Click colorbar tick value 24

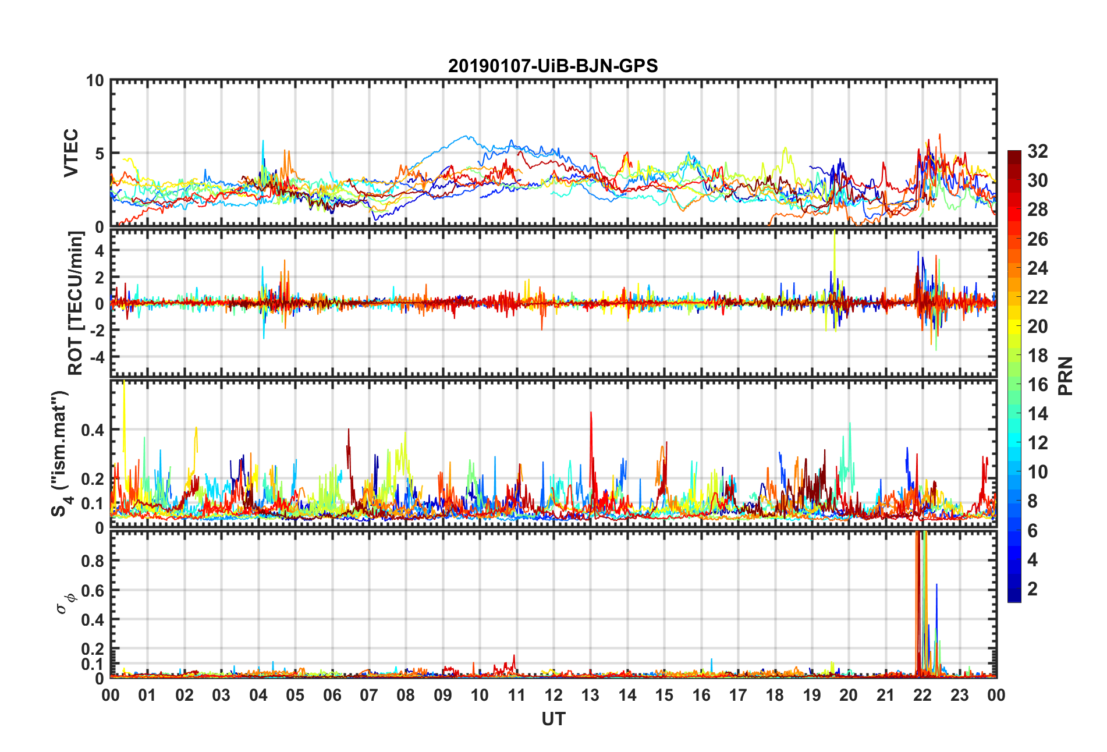point(1037,268)
